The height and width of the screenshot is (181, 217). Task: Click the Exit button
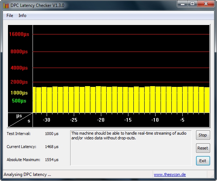click(x=203, y=161)
